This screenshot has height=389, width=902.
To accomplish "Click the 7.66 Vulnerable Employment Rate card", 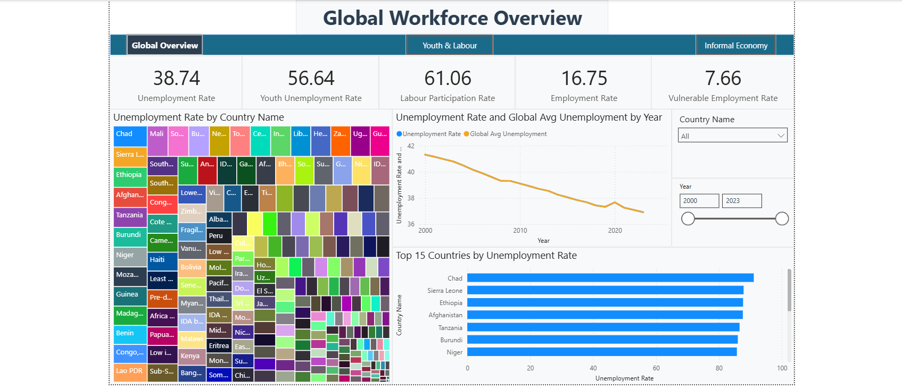I will point(723,84).
